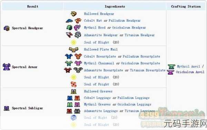Screen dimensions: 207x130
Task: Click the Orichalcum Anvil icon
Action: (170, 72)
